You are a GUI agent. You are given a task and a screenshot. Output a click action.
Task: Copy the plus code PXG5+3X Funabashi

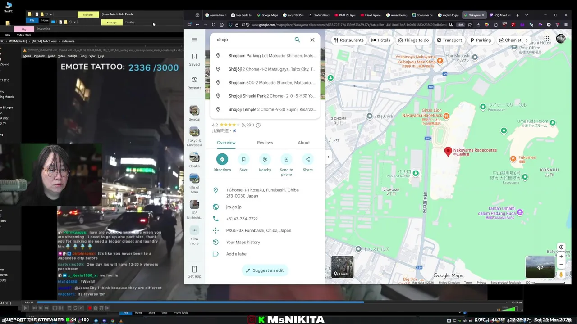tap(258, 230)
